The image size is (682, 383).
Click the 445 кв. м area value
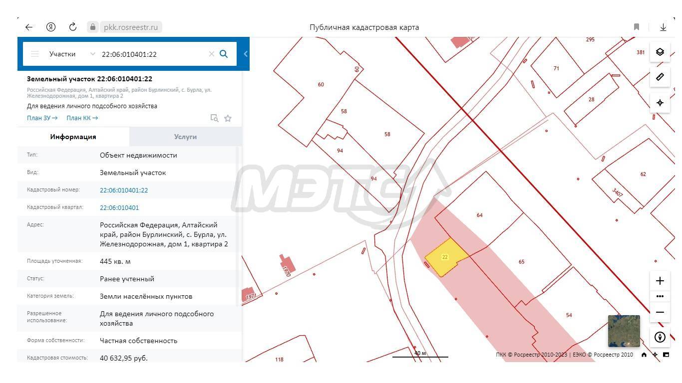pyautogui.click(x=115, y=261)
